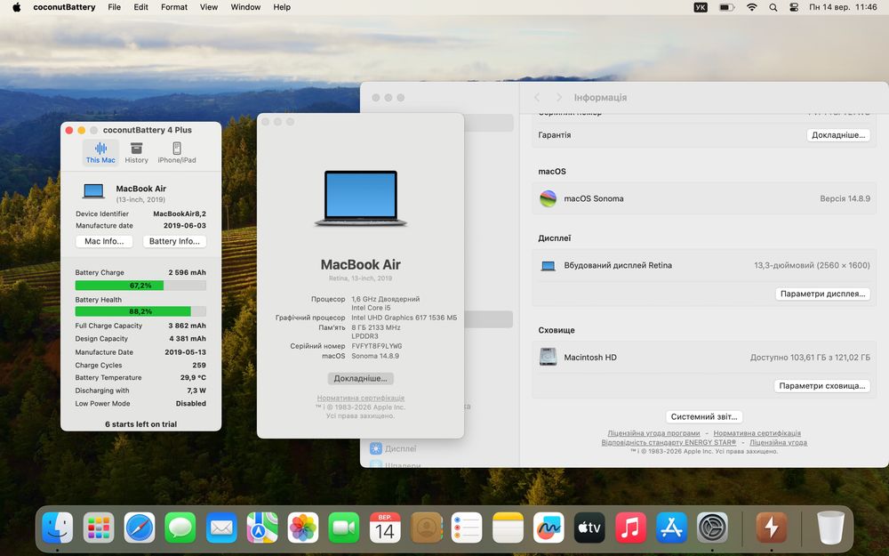Click MacBook Air image in About window
The image size is (889, 556).
pyautogui.click(x=361, y=198)
